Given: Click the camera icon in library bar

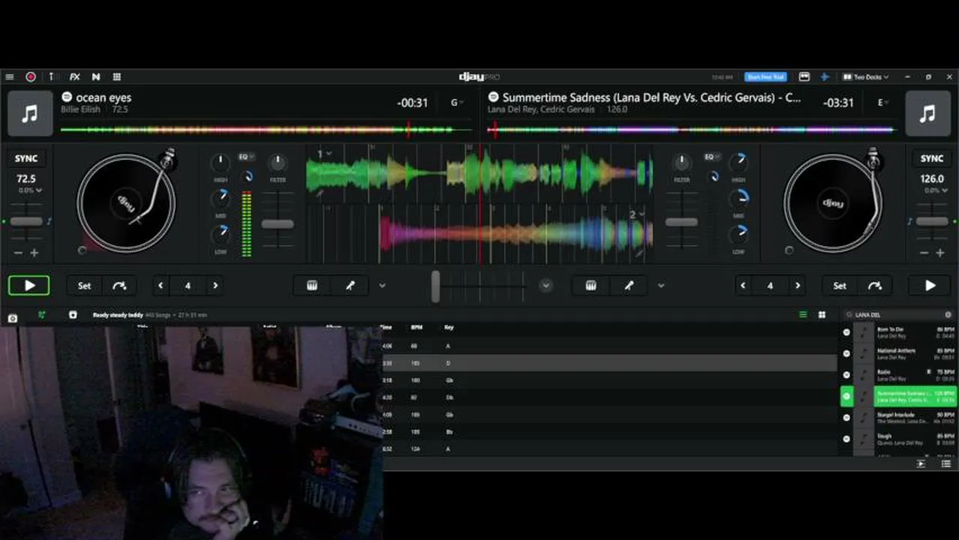Looking at the screenshot, I should pyautogui.click(x=13, y=318).
